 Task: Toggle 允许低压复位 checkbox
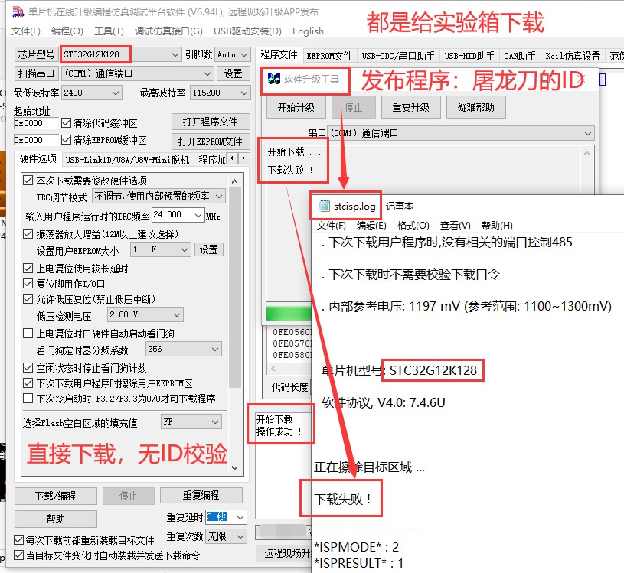tap(28, 298)
